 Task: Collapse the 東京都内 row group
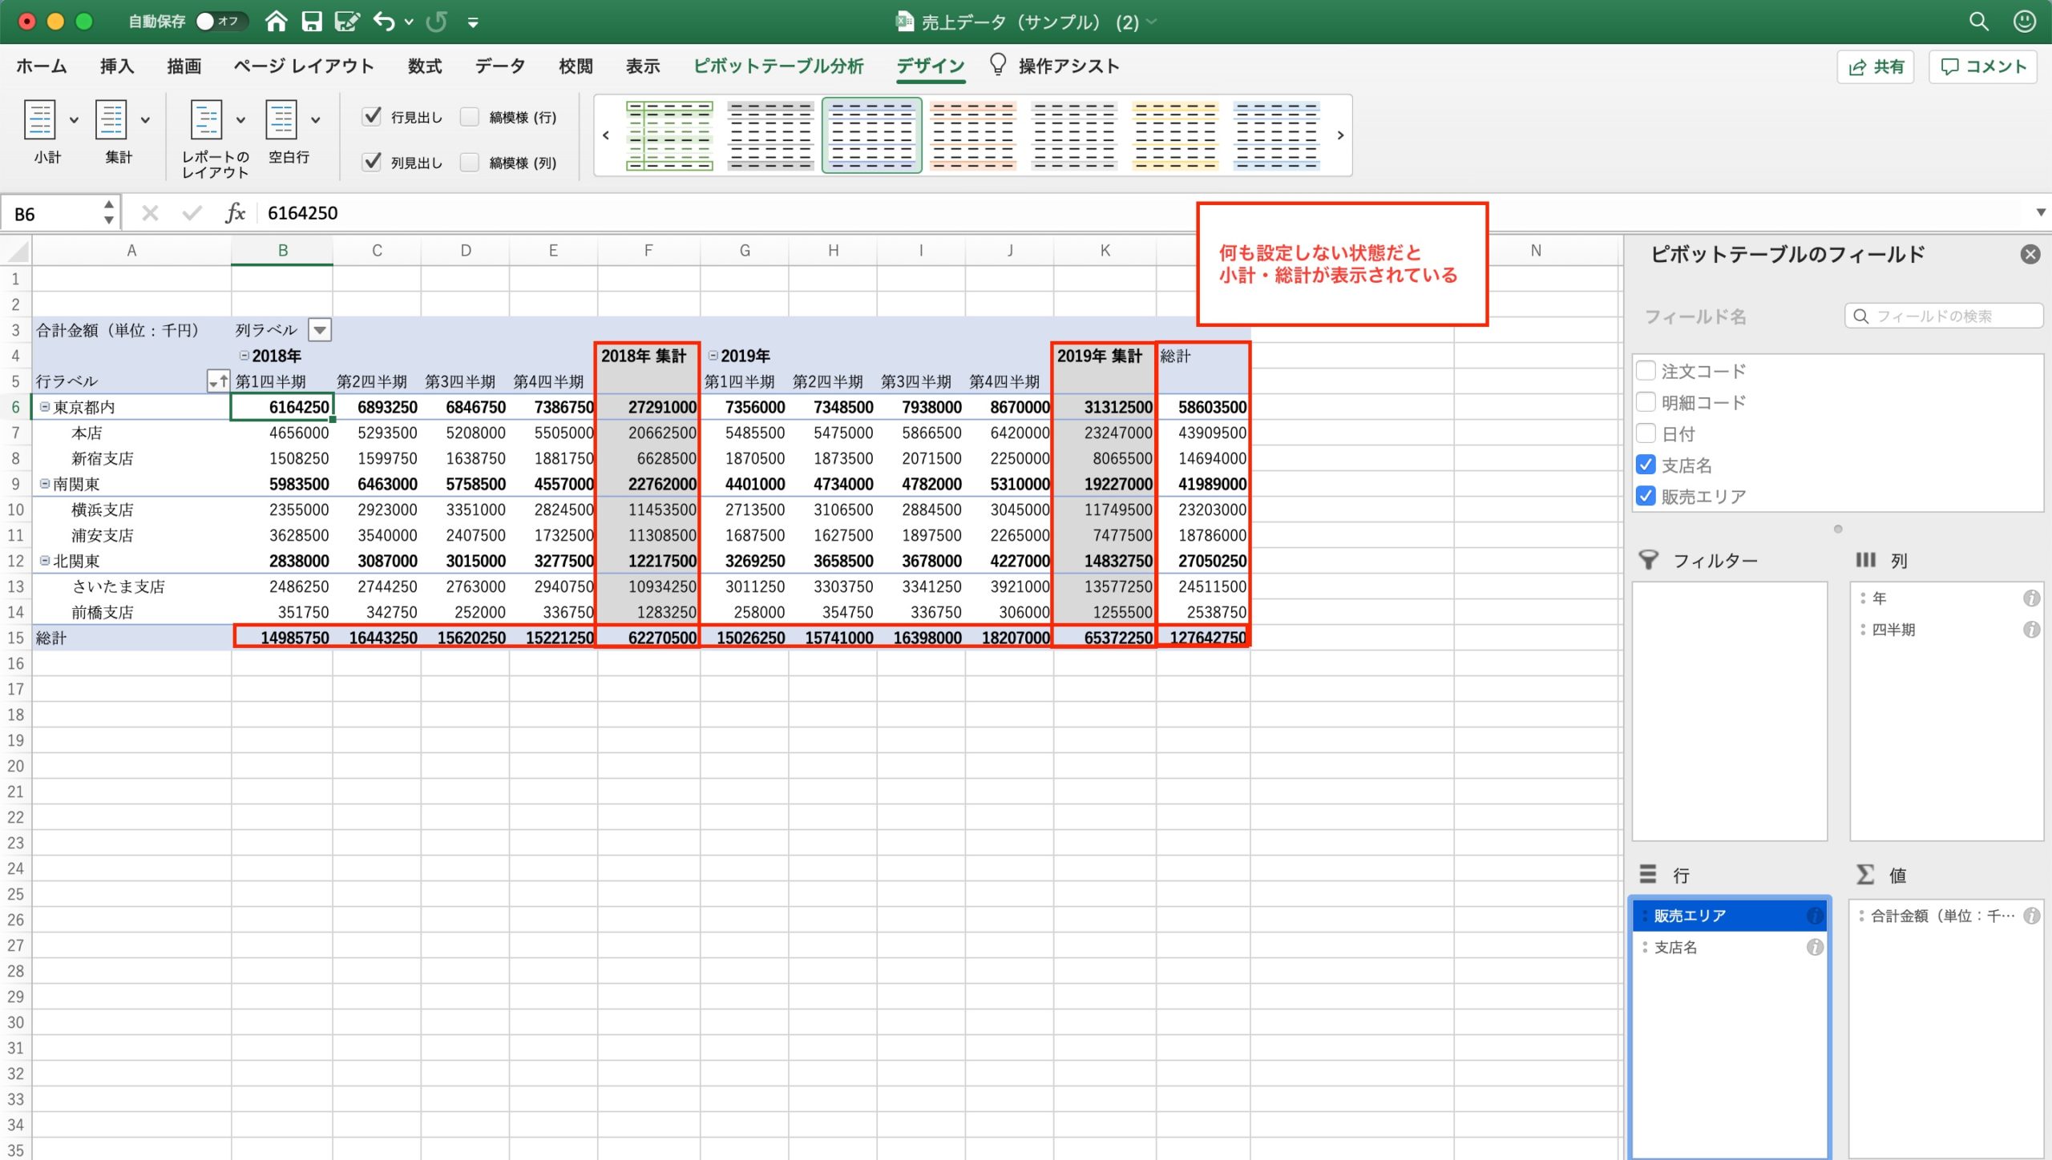tap(45, 407)
